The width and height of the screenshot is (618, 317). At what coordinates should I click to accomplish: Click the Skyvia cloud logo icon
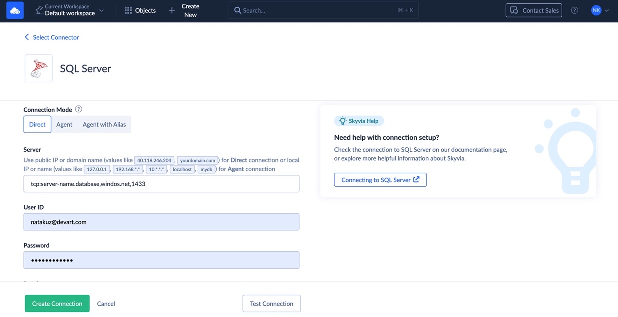click(x=15, y=11)
